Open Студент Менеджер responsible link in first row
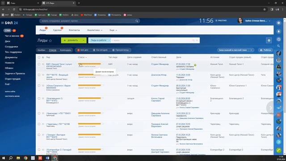 click(x=160, y=64)
